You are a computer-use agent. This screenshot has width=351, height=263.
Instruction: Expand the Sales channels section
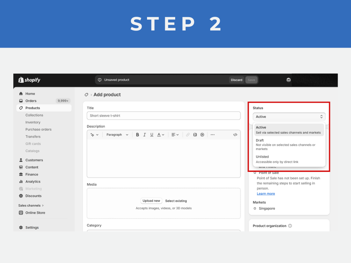[x=31, y=205]
